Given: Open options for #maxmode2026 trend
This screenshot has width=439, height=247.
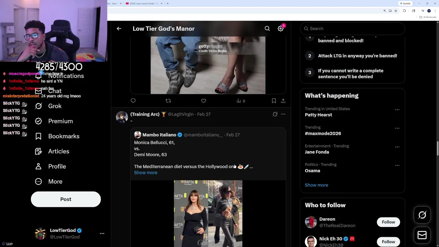Looking at the screenshot, I should click(x=397, y=128).
